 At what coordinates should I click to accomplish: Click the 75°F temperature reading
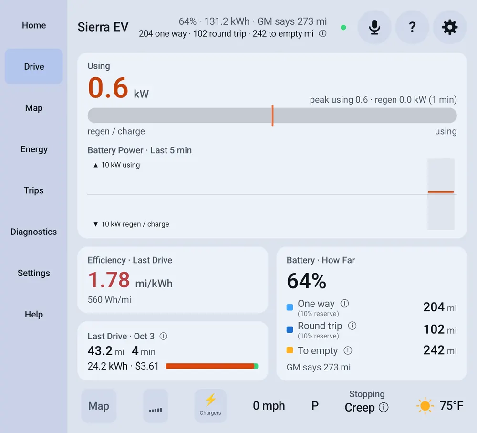[451, 406]
